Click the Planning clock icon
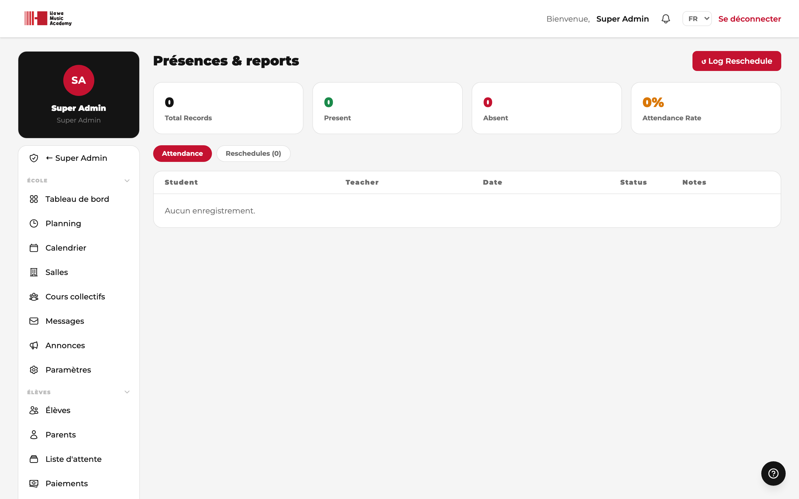 [x=34, y=223]
